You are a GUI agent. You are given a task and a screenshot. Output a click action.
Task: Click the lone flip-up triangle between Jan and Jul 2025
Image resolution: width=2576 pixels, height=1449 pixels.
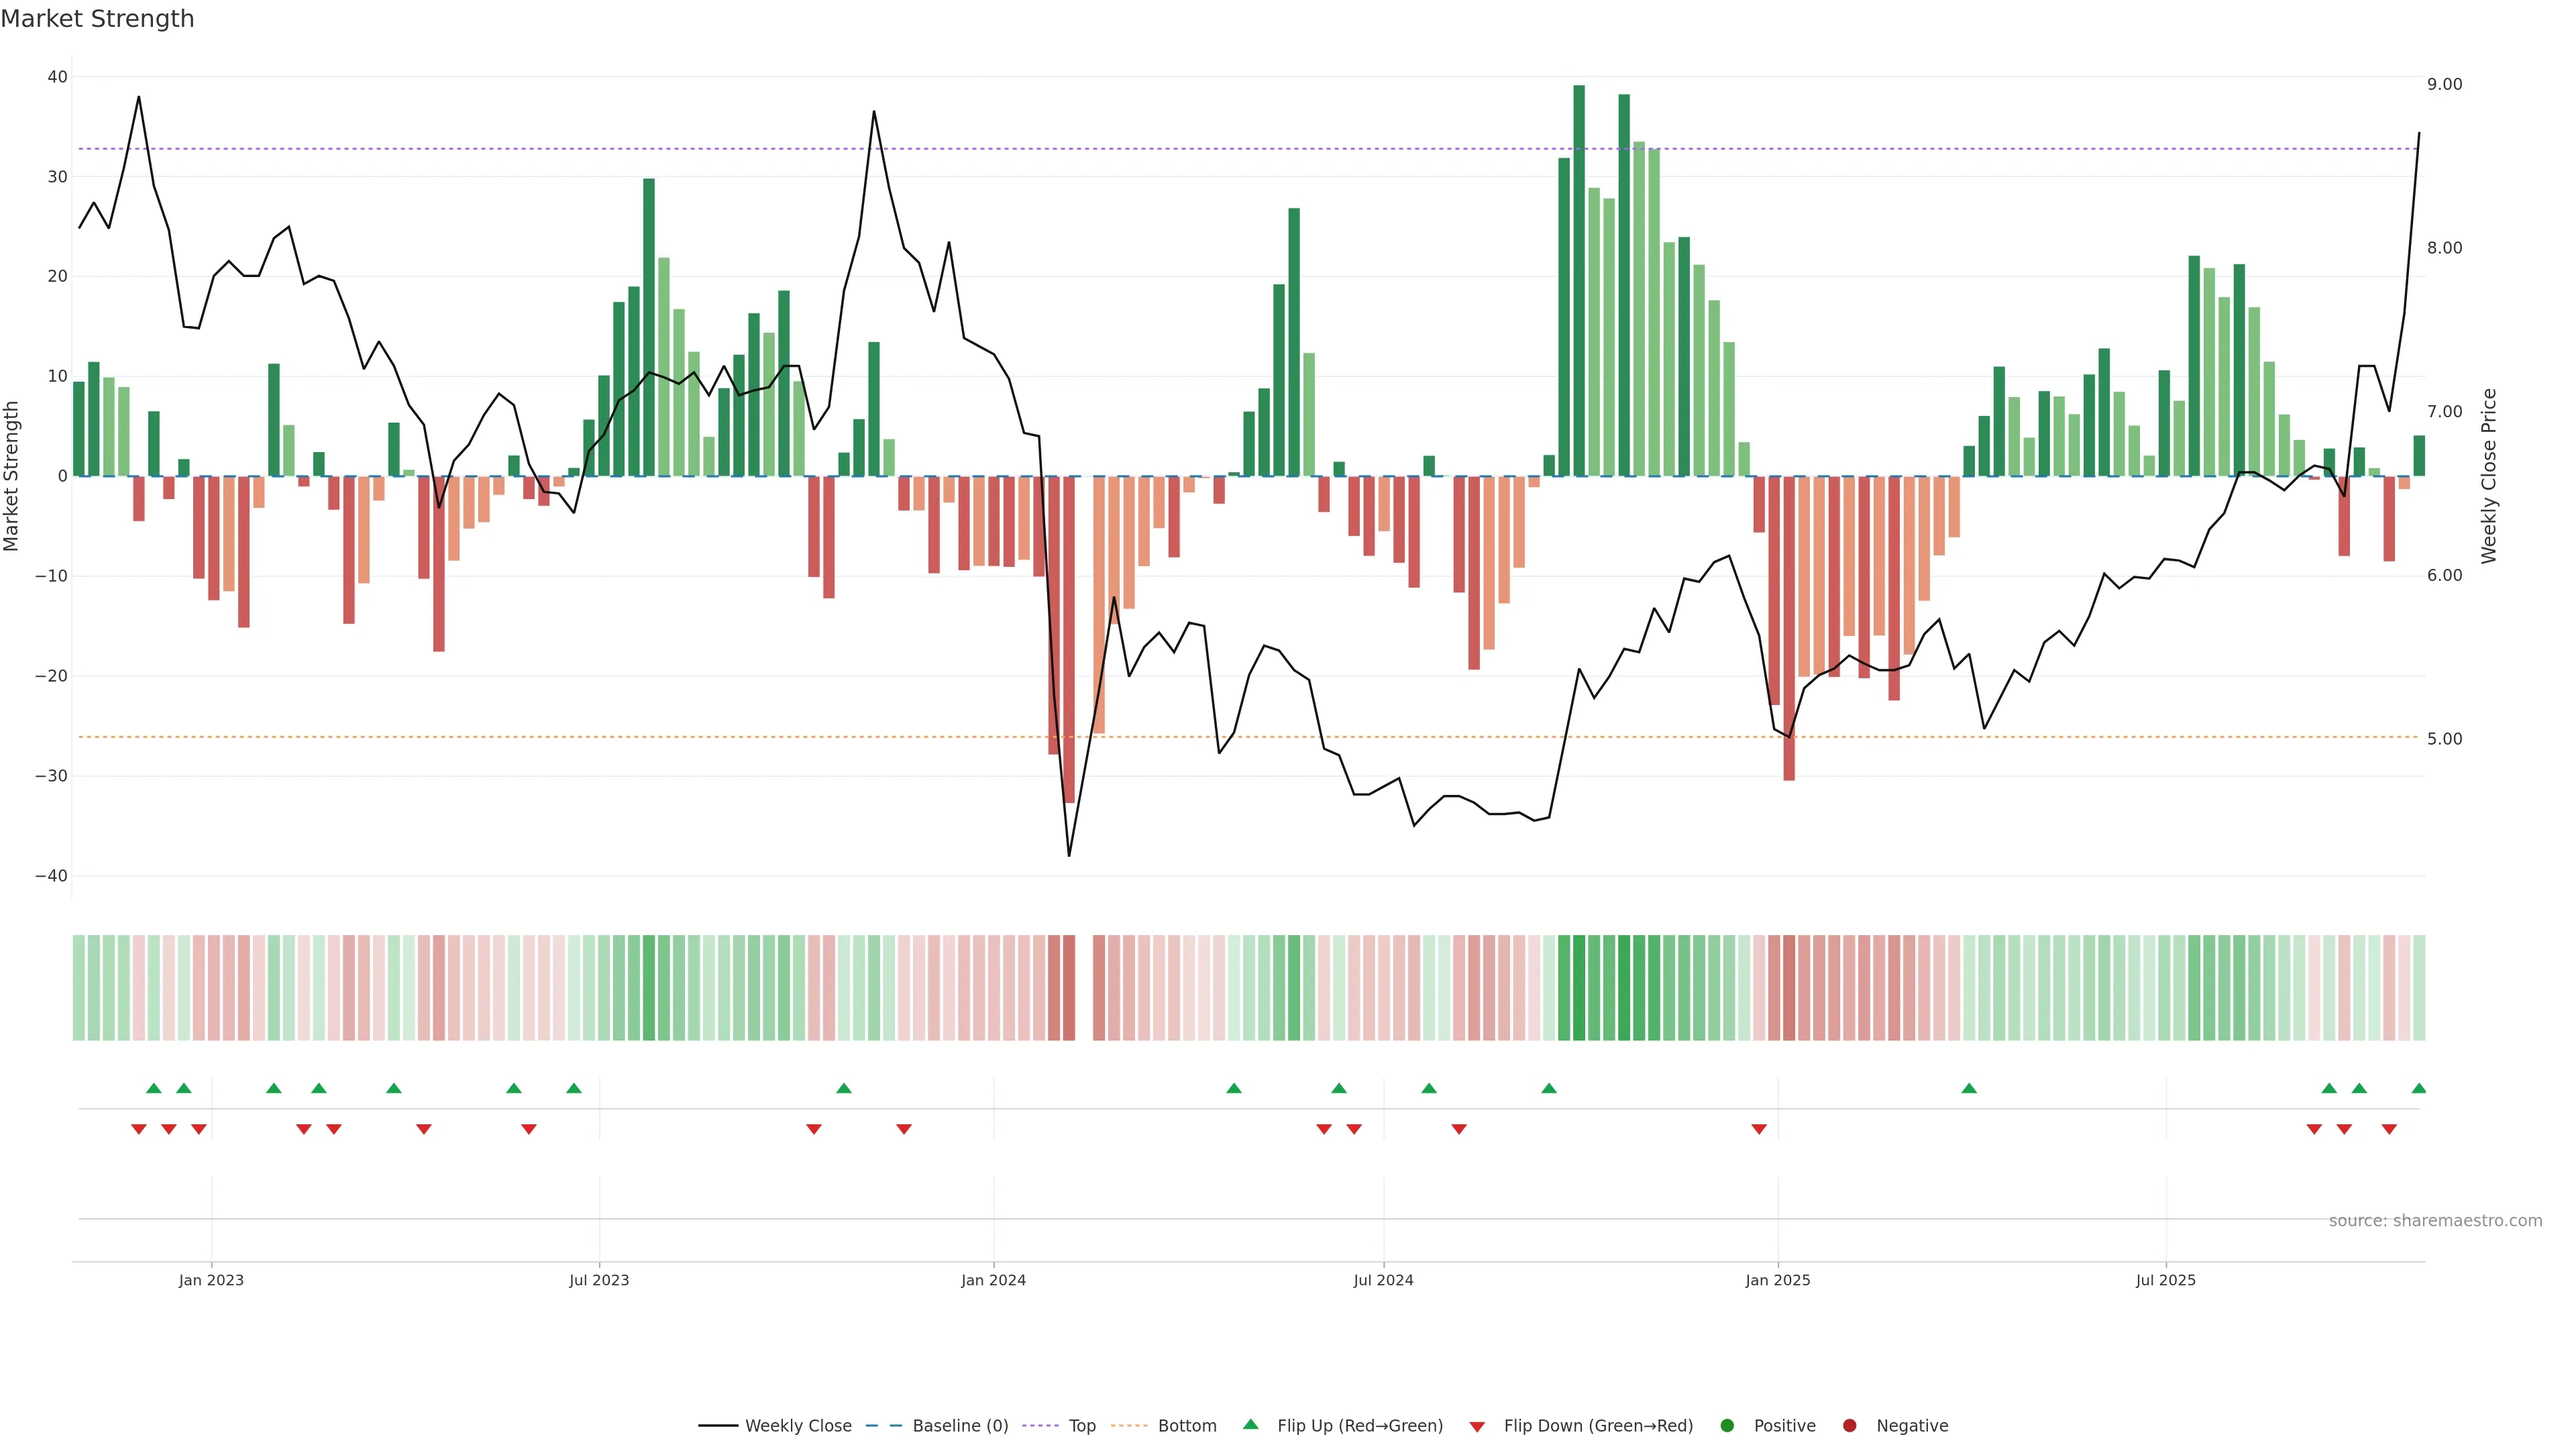click(1969, 1088)
